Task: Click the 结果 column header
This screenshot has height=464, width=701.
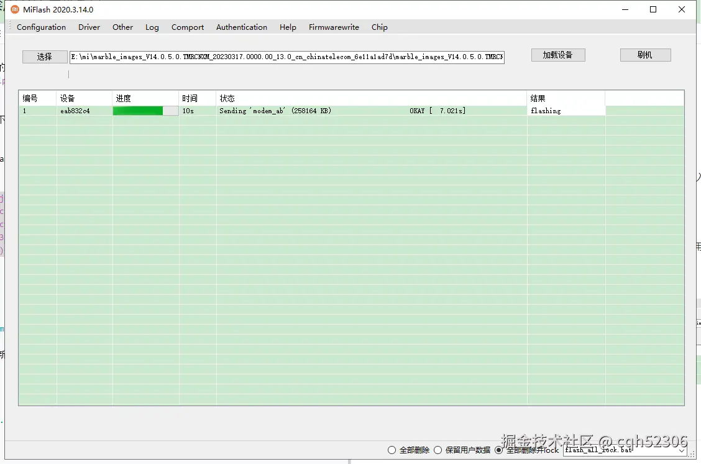Action: 566,98
